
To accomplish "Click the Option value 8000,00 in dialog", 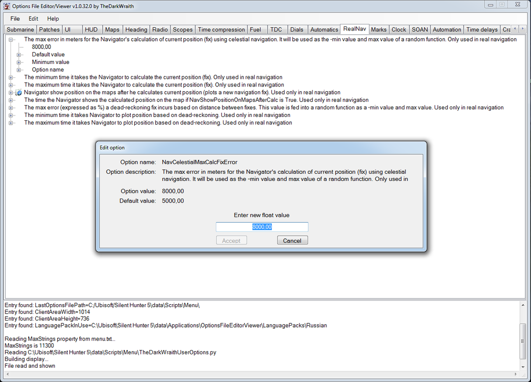I will [173, 191].
